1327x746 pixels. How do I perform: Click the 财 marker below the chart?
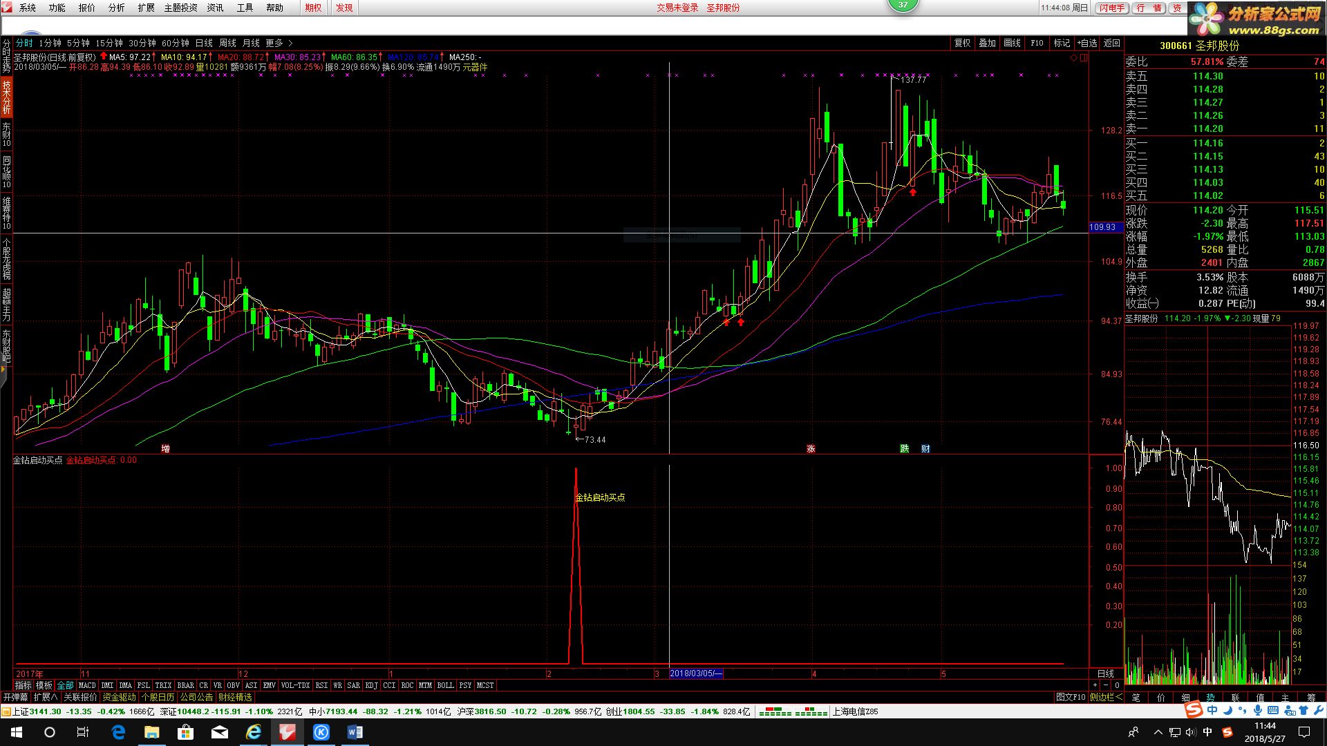pos(925,448)
